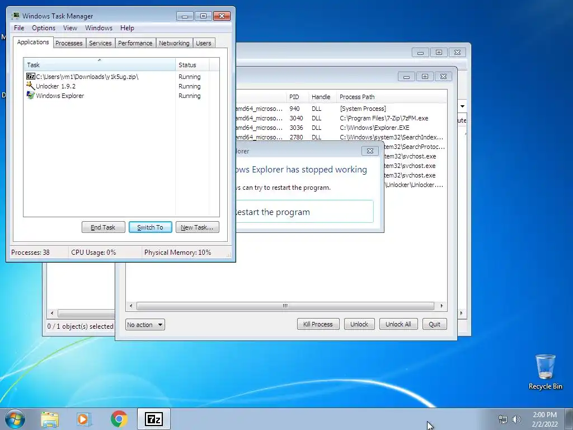Sort Unlocker list by Process Path
This screenshot has height=430, width=573.
pos(391,97)
